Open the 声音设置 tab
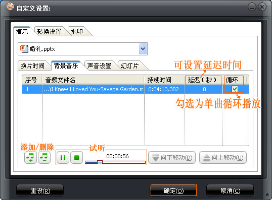The height and width of the screenshot is (200, 272). 100,65
